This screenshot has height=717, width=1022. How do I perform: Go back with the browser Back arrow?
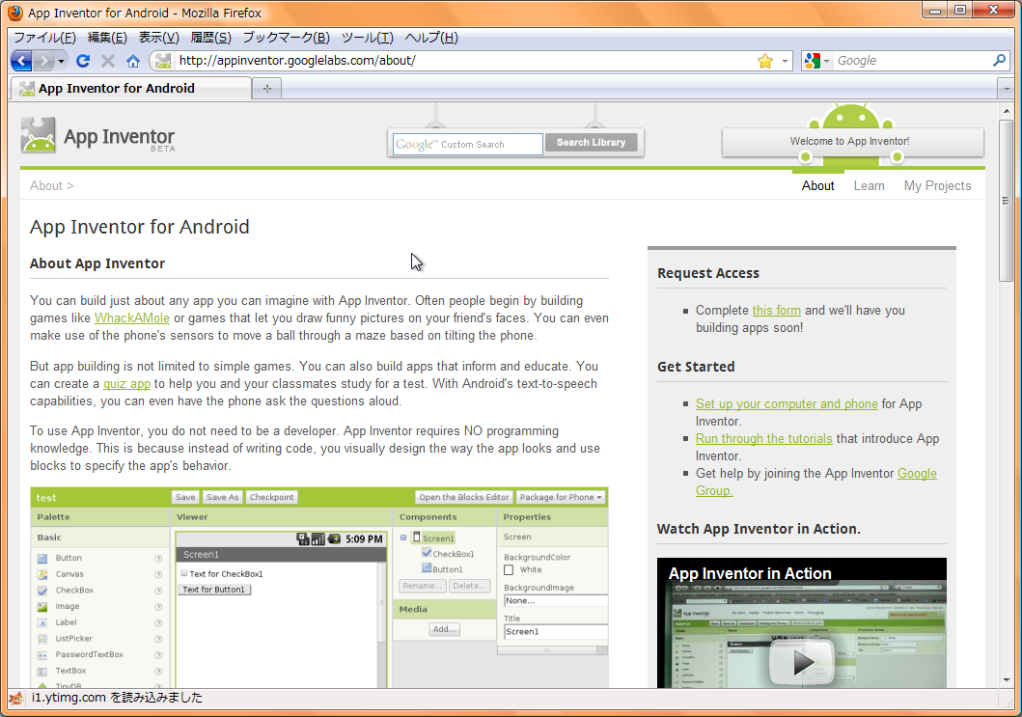[x=21, y=61]
